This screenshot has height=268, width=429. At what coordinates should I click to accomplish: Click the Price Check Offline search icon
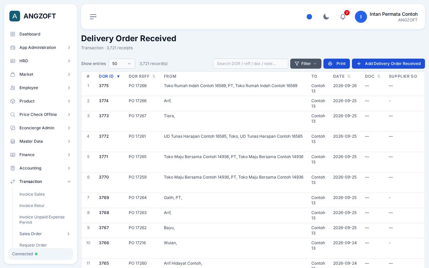(13, 115)
